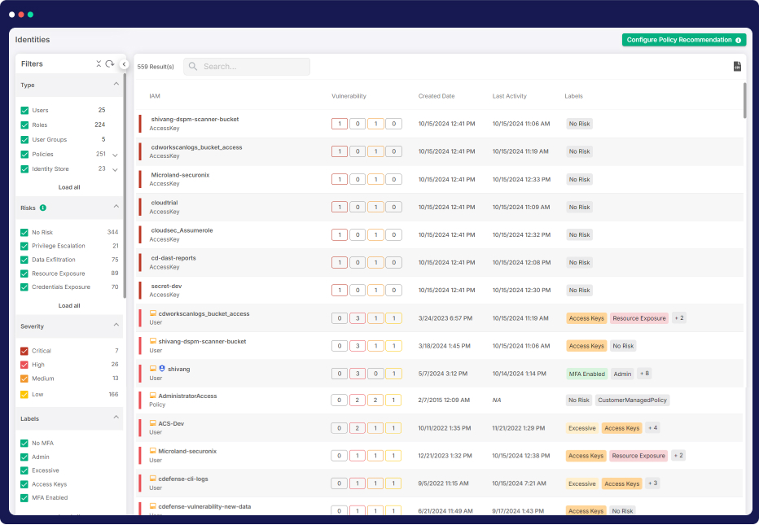Open the cd-dast-reports identity link
Viewport: 759px width, 525px height.
[173, 258]
